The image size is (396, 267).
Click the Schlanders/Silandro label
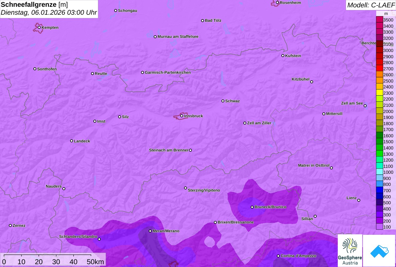click(x=78, y=236)
